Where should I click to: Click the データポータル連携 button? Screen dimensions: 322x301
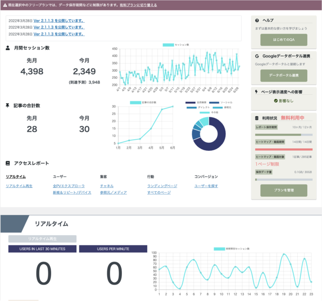(284, 75)
